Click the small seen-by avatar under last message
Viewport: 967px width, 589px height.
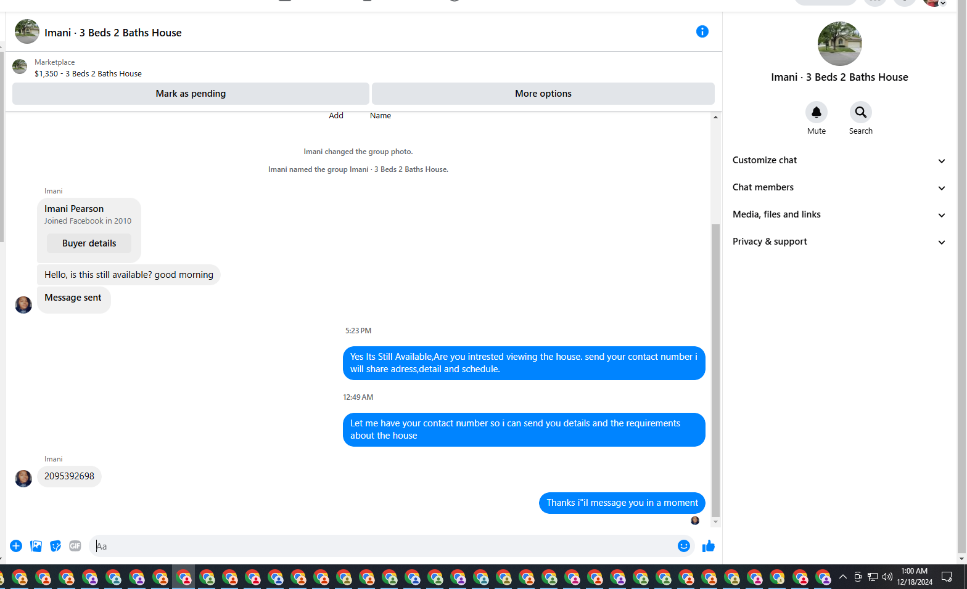[695, 521]
